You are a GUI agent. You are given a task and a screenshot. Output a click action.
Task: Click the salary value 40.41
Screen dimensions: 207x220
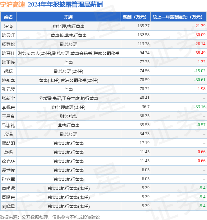145,98
